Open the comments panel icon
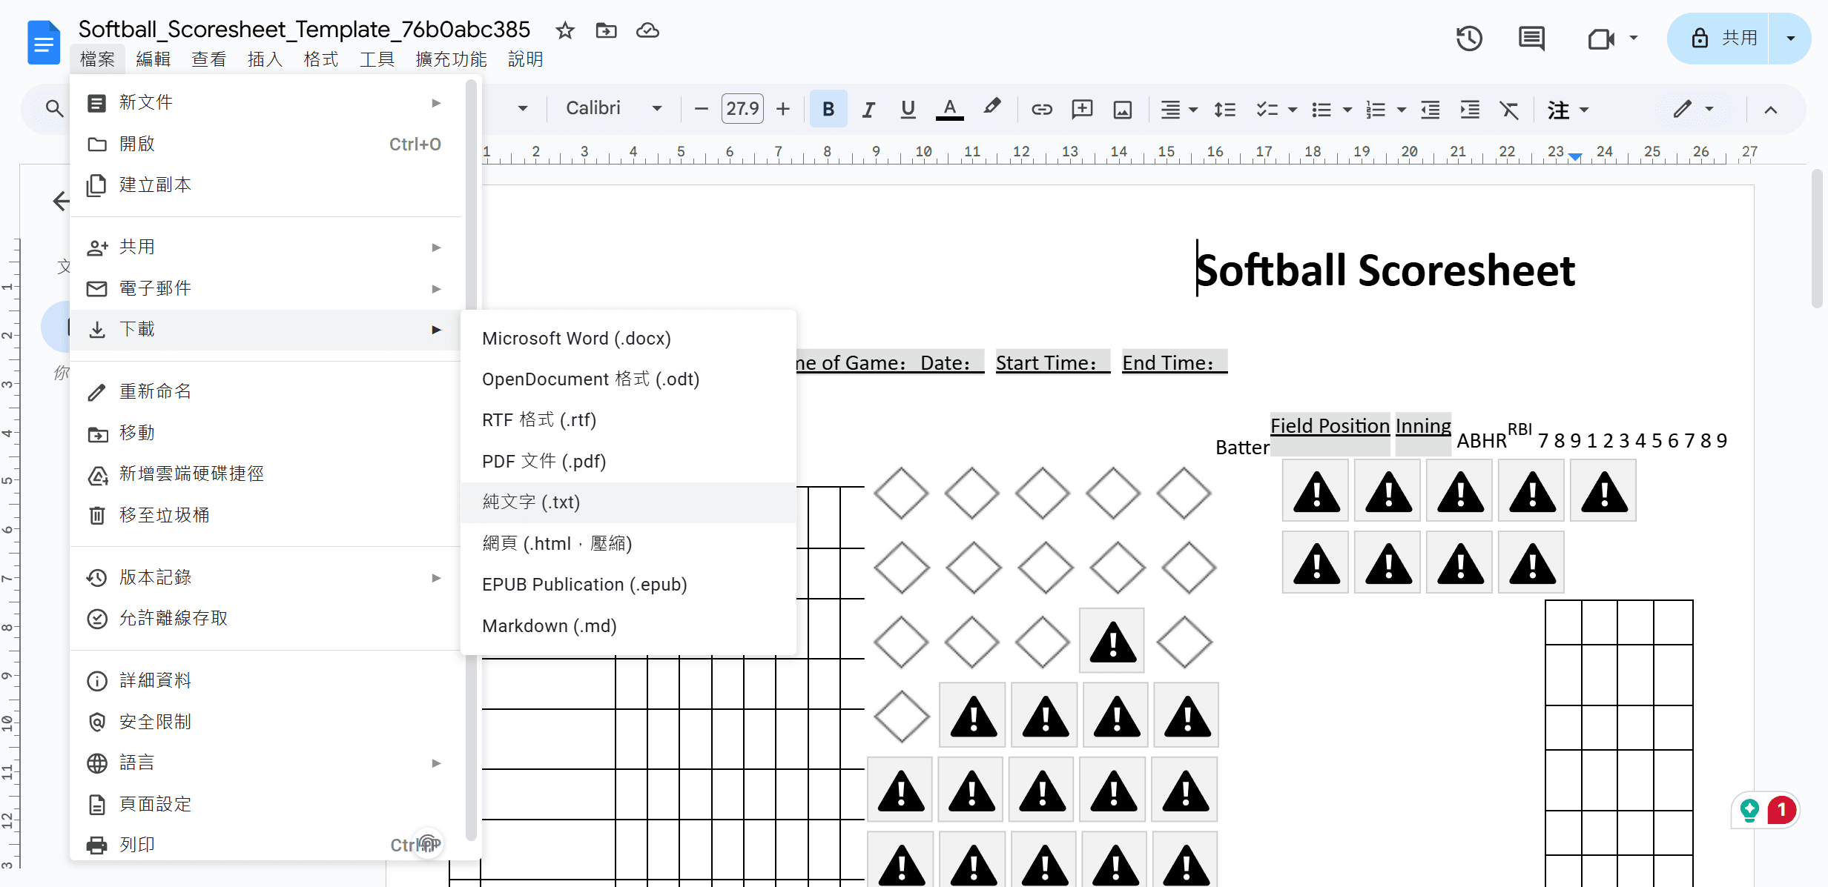The width and height of the screenshot is (1828, 887). [1531, 39]
